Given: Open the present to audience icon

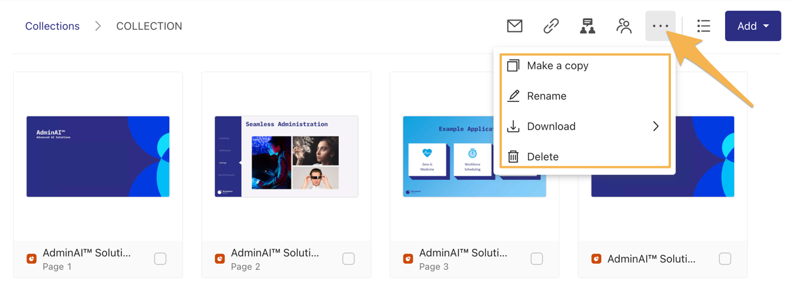Looking at the screenshot, I should [x=588, y=26].
